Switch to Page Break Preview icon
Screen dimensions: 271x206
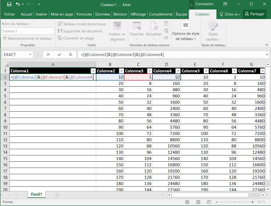coord(209,202)
